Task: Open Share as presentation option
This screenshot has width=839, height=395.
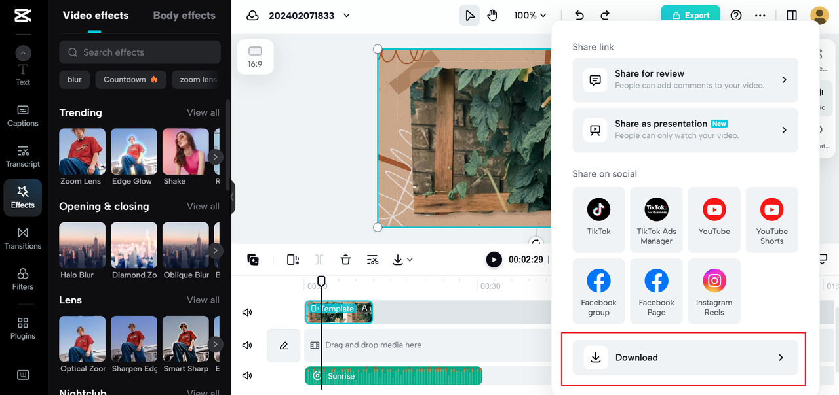Action: (x=686, y=130)
